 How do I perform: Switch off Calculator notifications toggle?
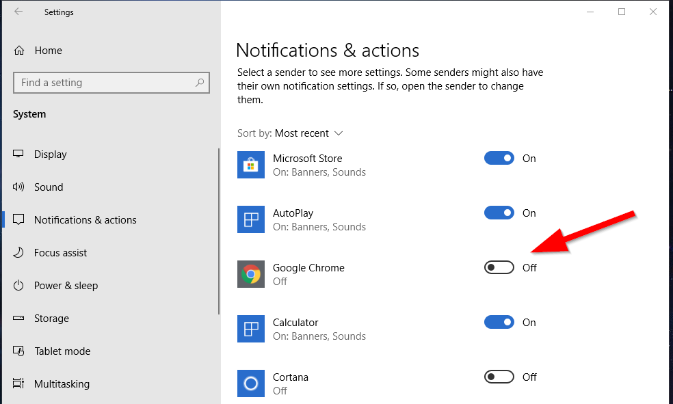coord(499,322)
